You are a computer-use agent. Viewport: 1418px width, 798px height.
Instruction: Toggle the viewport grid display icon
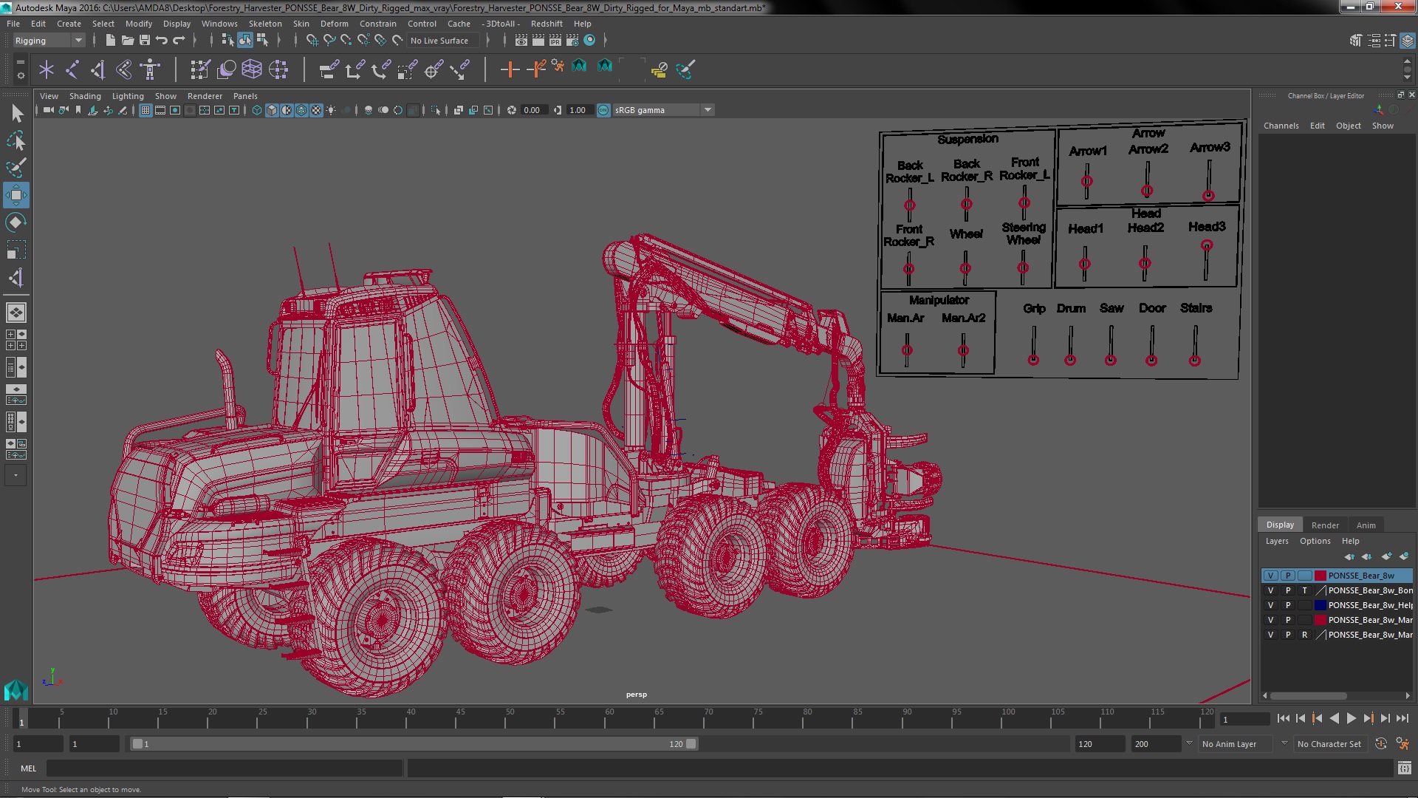tap(145, 110)
